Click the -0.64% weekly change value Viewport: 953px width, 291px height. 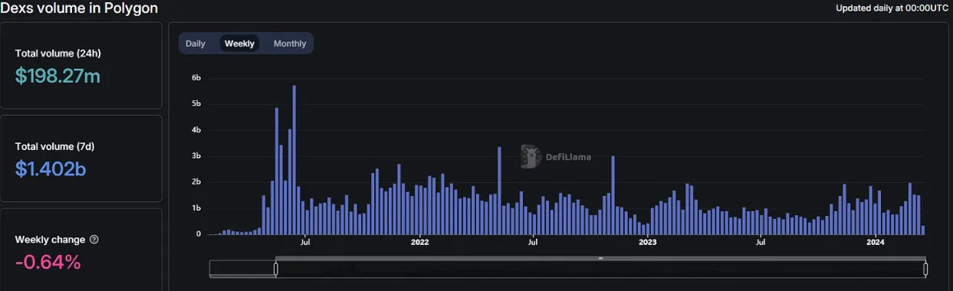point(48,262)
